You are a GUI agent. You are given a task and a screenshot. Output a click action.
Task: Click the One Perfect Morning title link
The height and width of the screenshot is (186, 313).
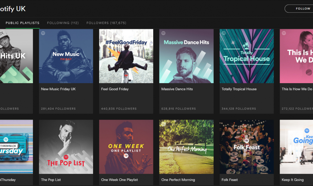point(178,180)
